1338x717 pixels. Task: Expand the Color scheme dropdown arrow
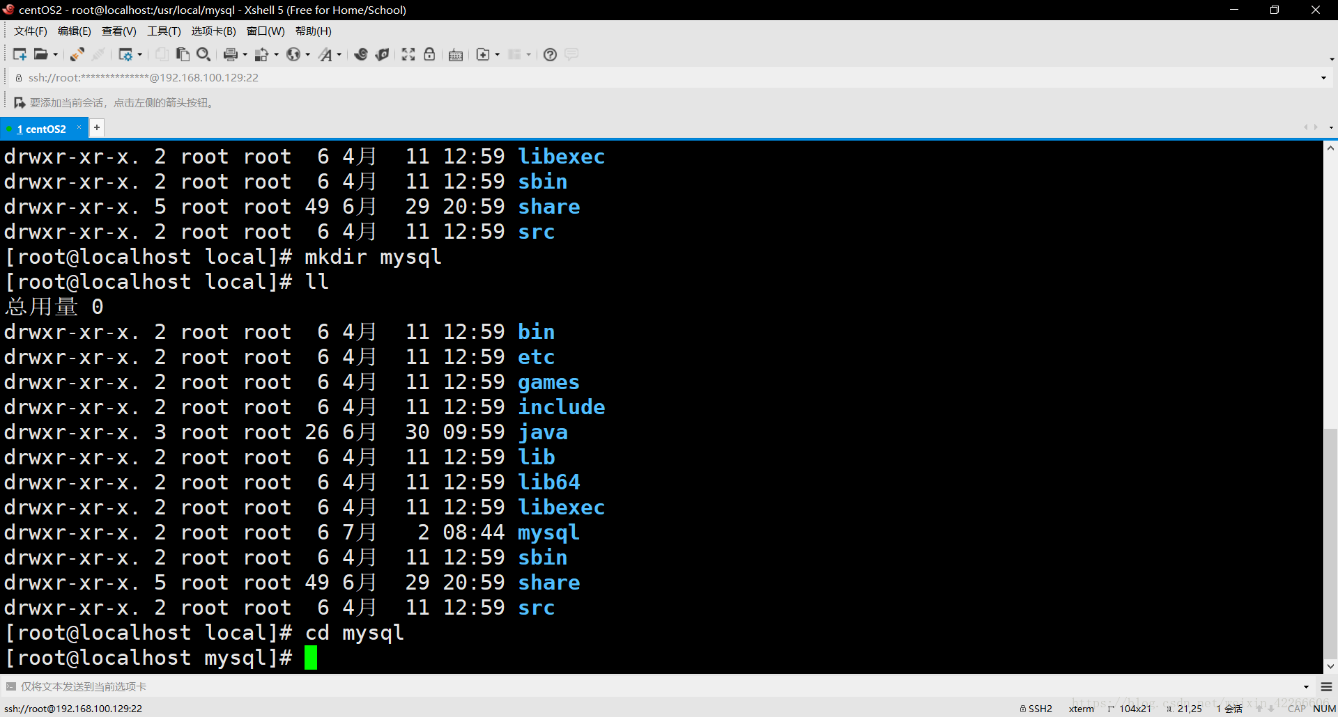tap(276, 54)
